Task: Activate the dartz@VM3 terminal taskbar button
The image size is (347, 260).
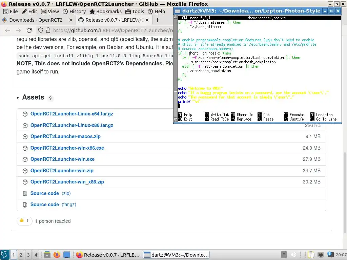Action: coord(176,255)
